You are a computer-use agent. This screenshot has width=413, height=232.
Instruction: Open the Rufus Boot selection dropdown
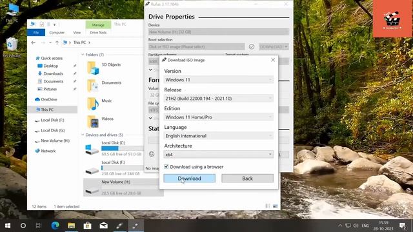tap(196, 47)
